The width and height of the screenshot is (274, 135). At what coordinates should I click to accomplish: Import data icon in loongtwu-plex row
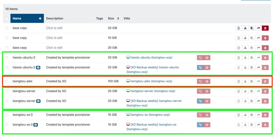tap(239, 81)
